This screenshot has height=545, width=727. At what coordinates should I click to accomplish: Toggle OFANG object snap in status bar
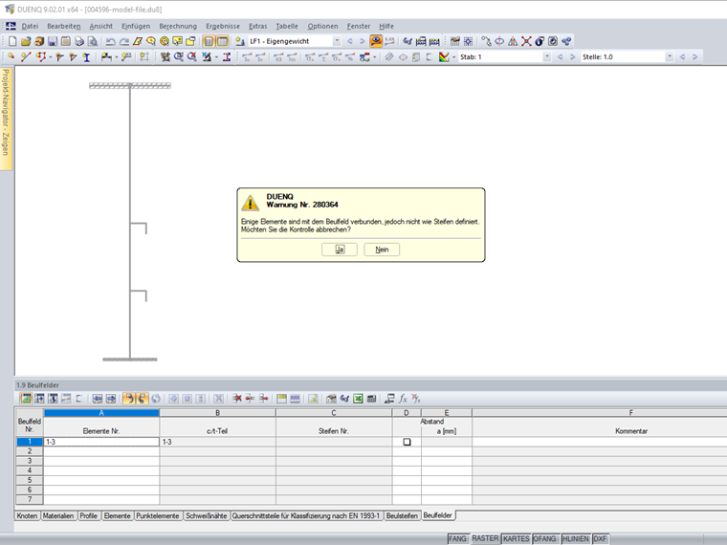point(544,538)
